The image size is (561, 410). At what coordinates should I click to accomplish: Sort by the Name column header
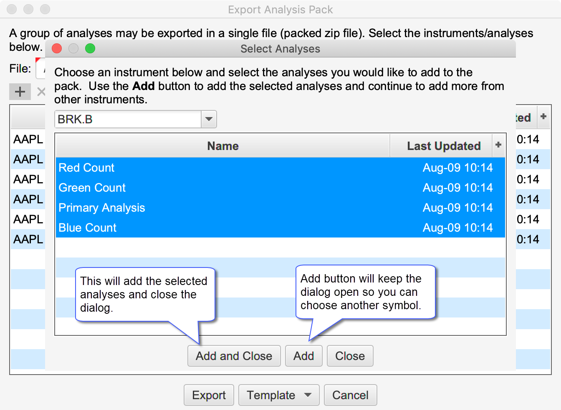[x=223, y=146]
